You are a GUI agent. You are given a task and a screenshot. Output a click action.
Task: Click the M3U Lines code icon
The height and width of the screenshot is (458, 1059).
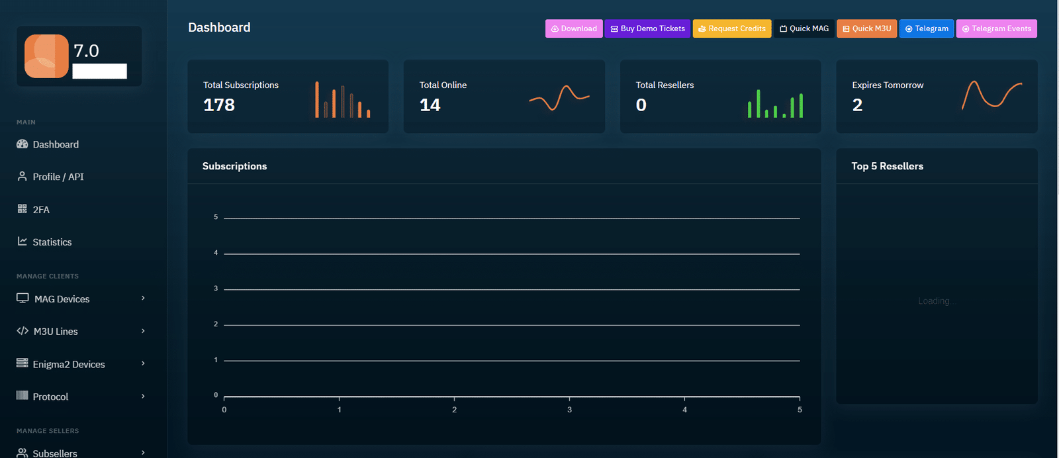click(23, 331)
